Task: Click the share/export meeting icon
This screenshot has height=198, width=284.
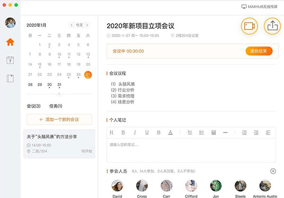Action: tap(272, 26)
